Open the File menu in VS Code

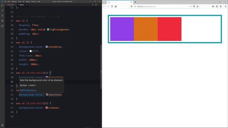click(5, 1)
